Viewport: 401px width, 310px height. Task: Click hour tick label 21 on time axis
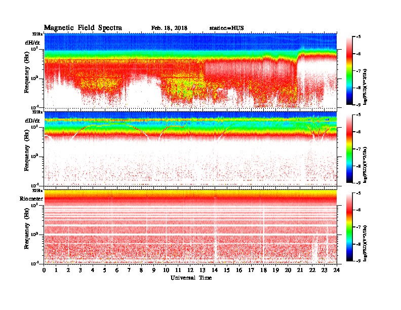(x=300, y=270)
